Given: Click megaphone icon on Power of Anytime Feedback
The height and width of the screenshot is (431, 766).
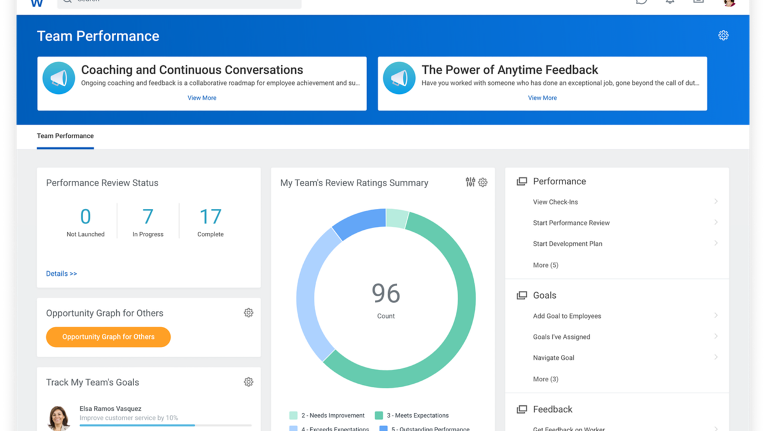Looking at the screenshot, I should 399,78.
